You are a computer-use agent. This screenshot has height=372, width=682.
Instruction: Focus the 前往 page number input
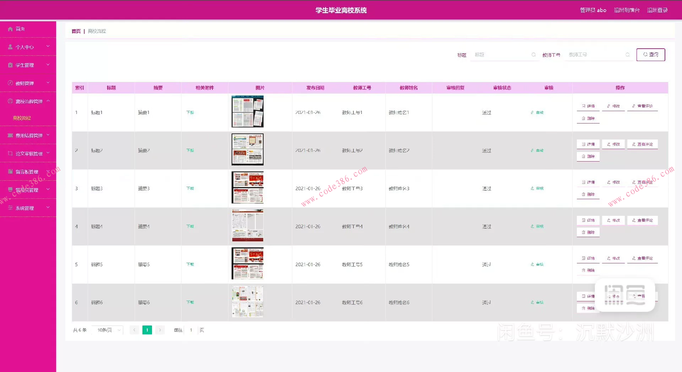(191, 330)
